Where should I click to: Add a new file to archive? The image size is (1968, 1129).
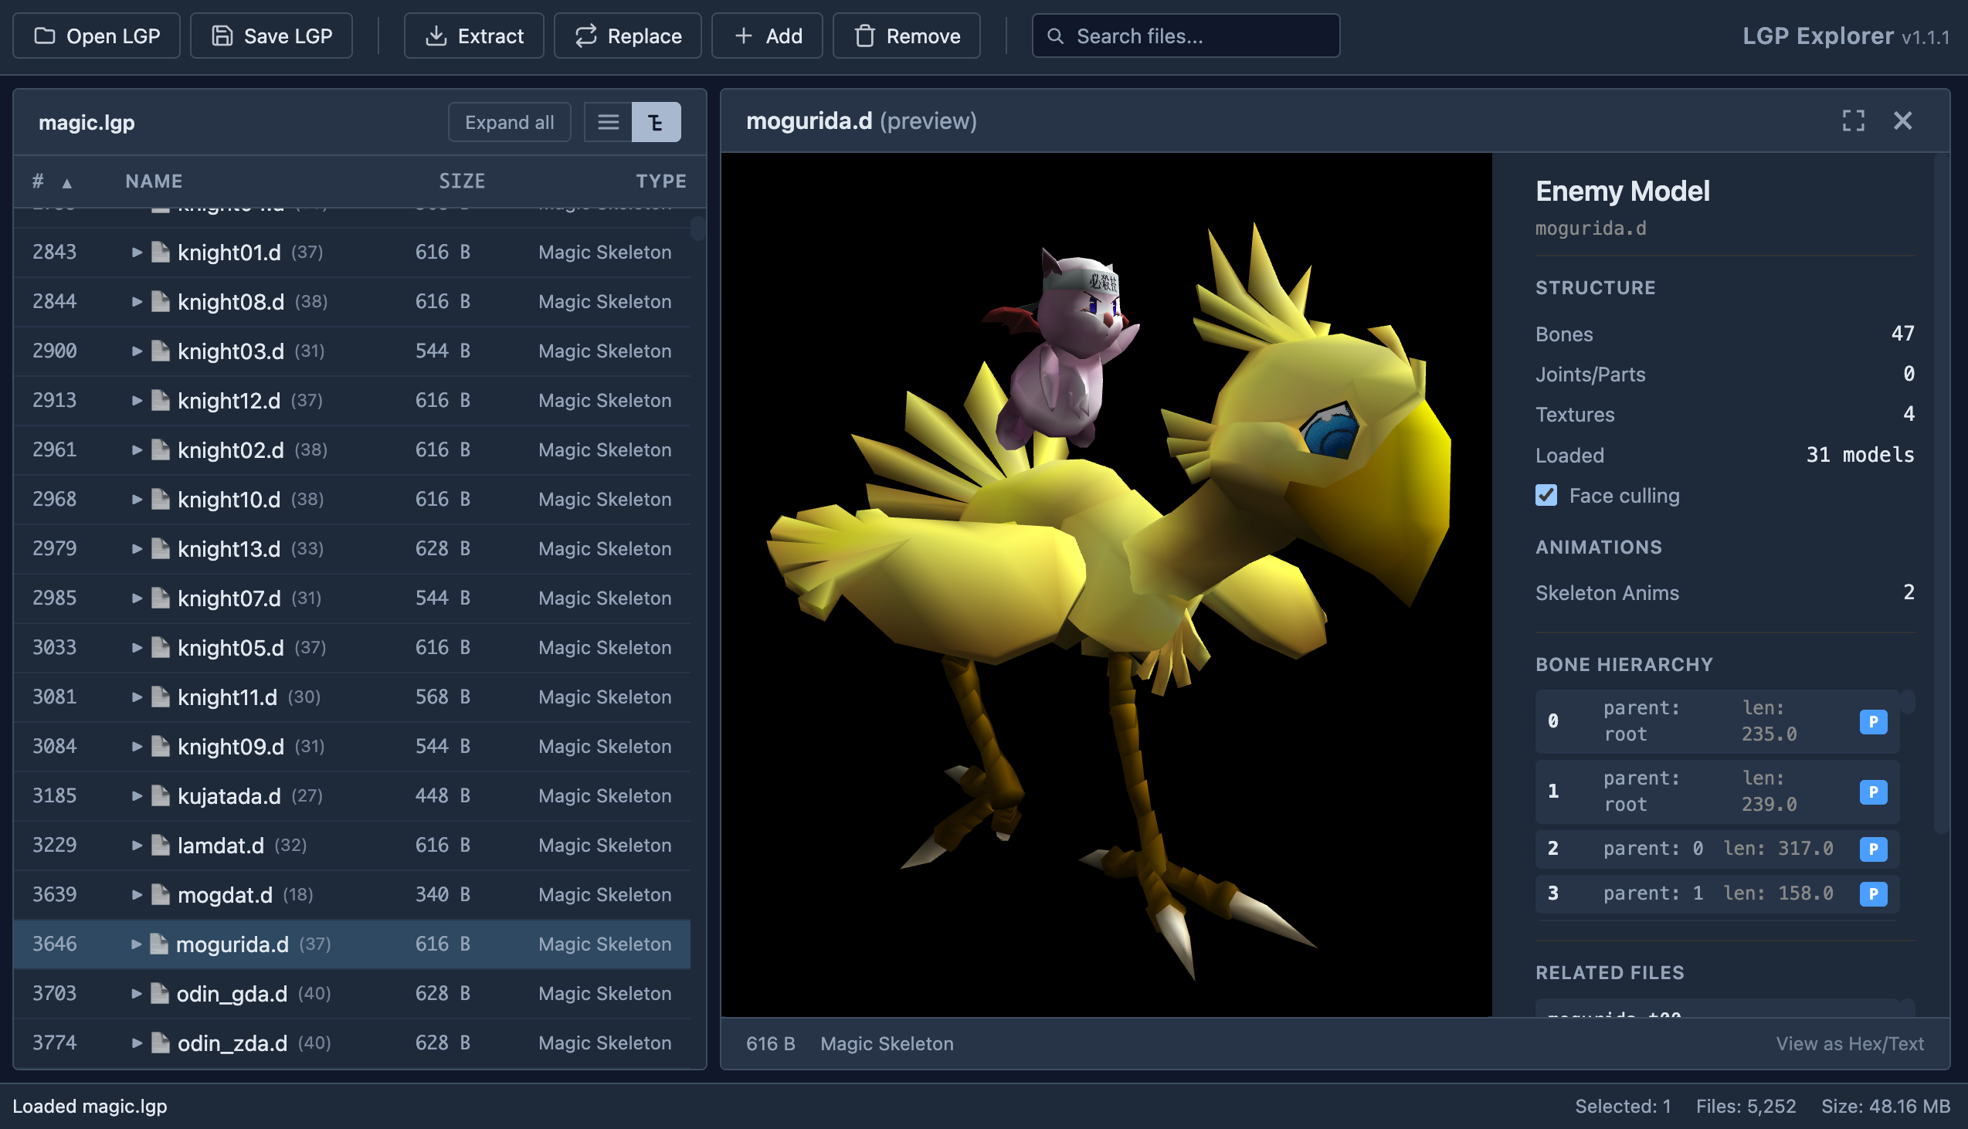(x=767, y=36)
